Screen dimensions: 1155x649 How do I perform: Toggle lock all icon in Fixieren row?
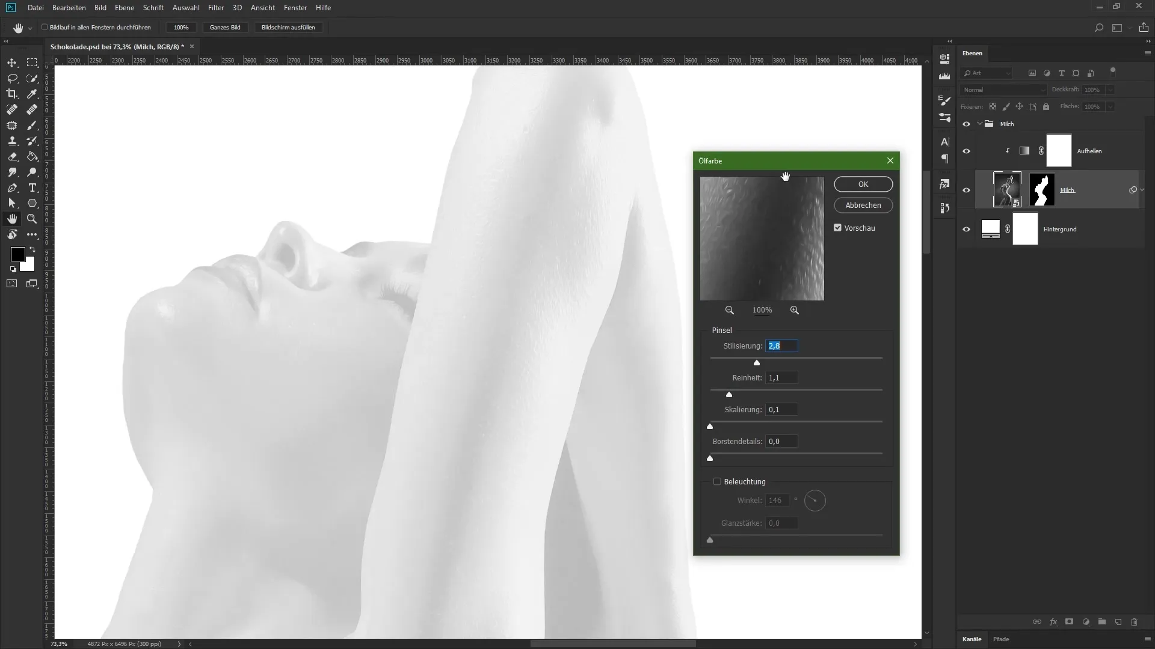coord(1046,106)
